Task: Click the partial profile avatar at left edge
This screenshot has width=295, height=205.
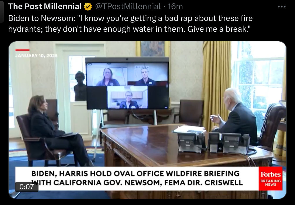Action: [x=2, y=11]
